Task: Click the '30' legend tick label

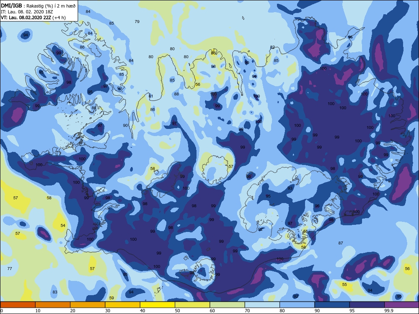Action: [108, 311]
